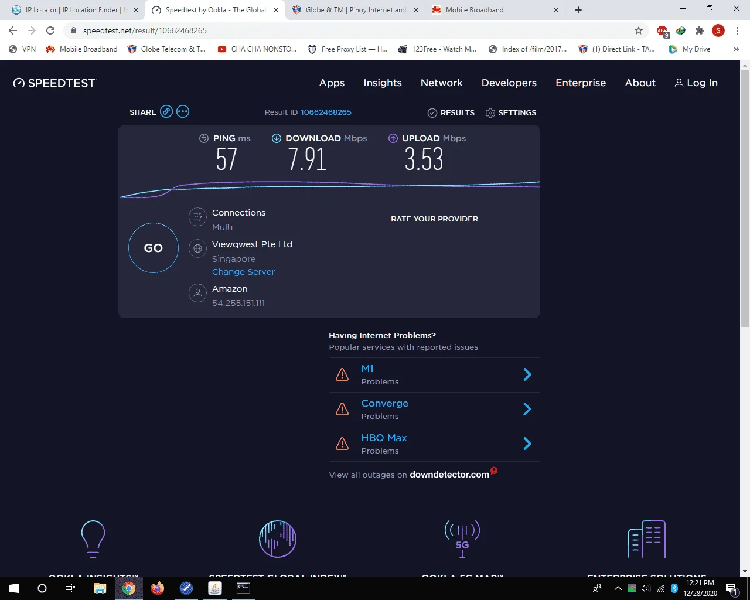Image resolution: width=750 pixels, height=600 pixels.
Task: Open Speedtest Global Index icon
Action: (x=278, y=538)
